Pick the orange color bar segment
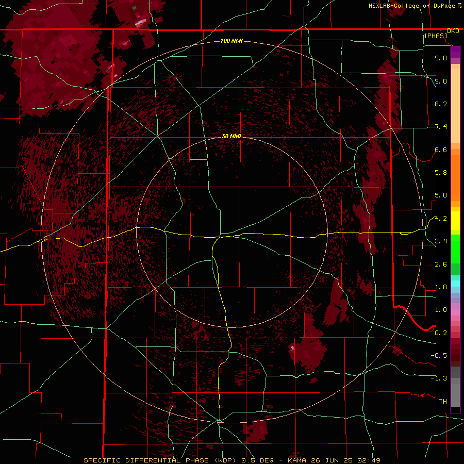 tap(455, 178)
